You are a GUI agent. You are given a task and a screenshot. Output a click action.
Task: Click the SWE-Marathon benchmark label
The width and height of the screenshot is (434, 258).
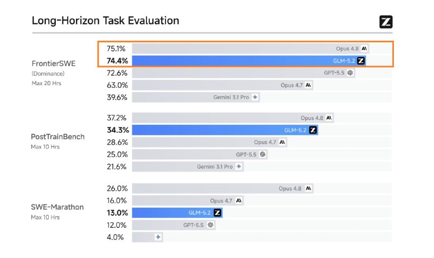[x=58, y=207]
